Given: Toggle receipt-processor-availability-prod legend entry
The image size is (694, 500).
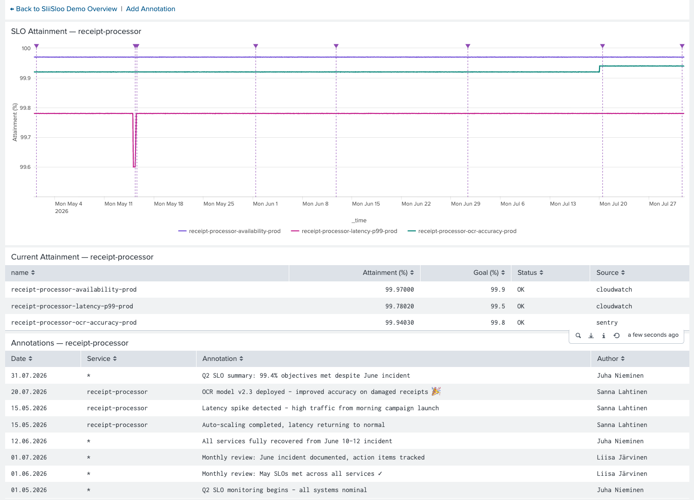Looking at the screenshot, I should pos(230,231).
